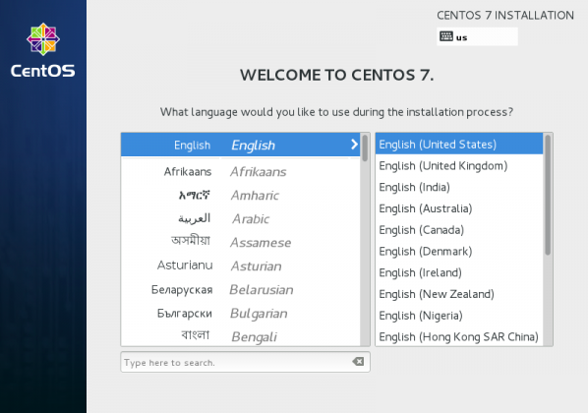
Task: Select Bulgarian language
Action: click(x=240, y=314)
